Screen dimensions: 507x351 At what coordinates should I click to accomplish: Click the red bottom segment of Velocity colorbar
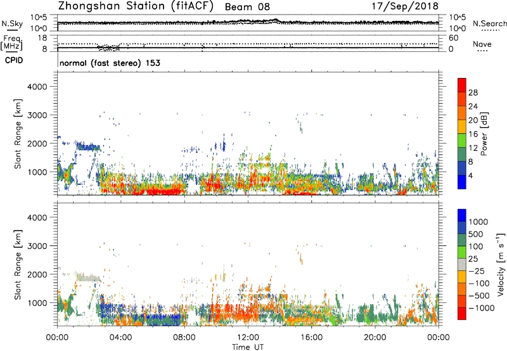pyautogui.click(x=462, y=314)
